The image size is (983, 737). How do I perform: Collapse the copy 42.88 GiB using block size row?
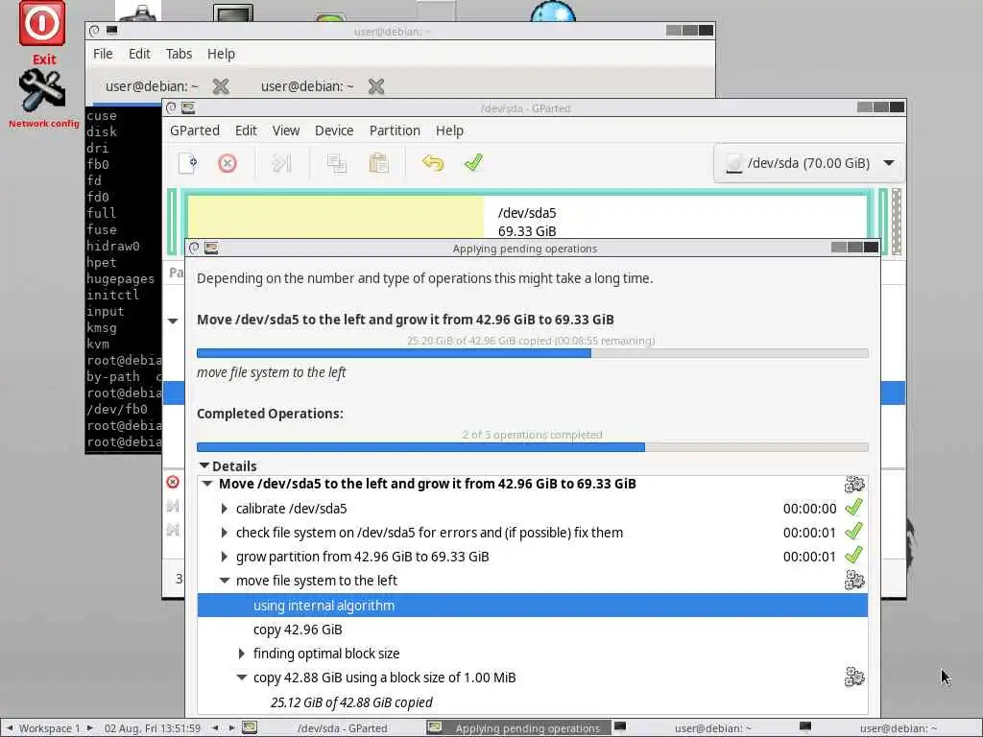[241, 678]
